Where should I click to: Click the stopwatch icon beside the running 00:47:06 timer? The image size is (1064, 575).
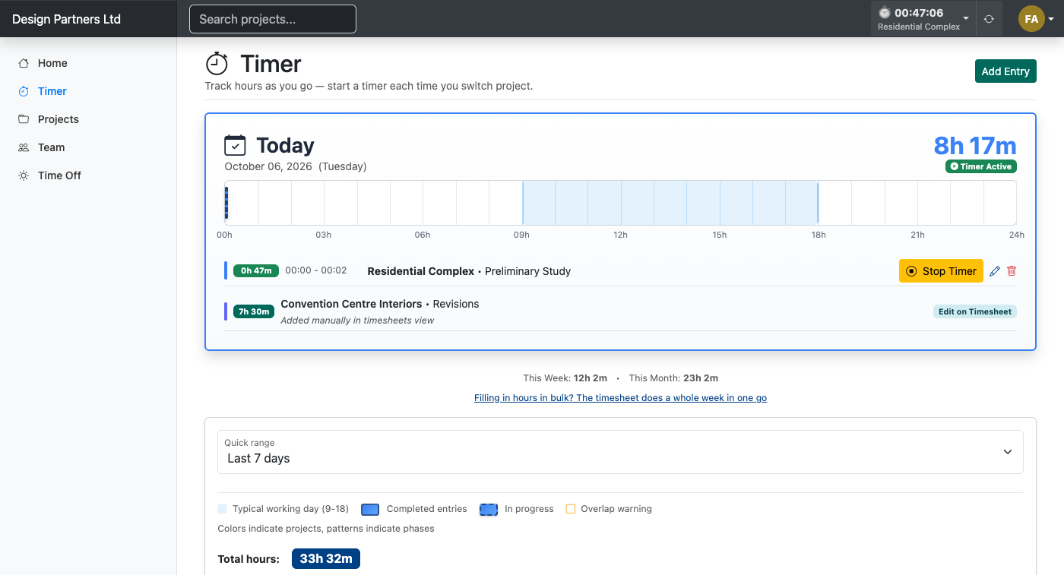pyautogui.click(x=884, y=13)
